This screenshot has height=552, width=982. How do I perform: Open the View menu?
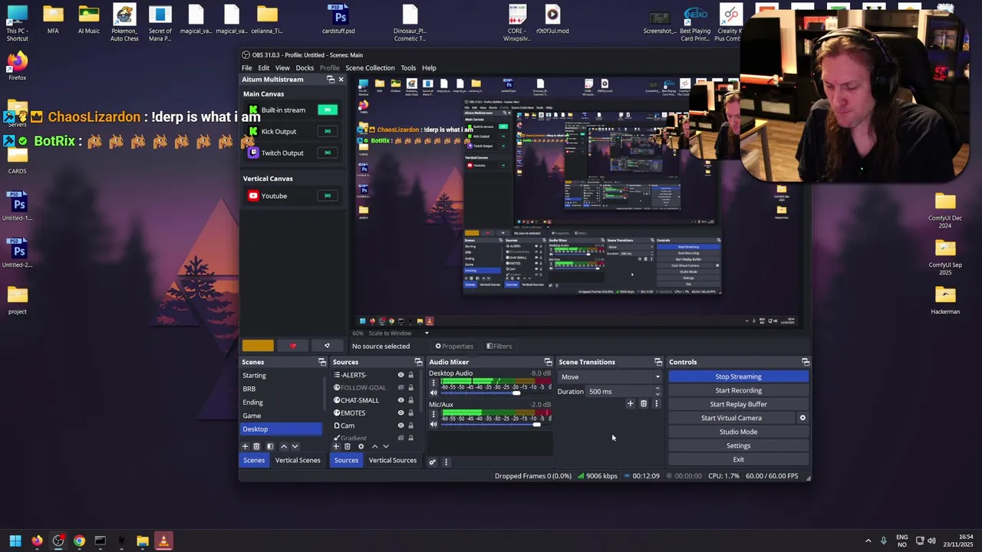click(282, 67)
